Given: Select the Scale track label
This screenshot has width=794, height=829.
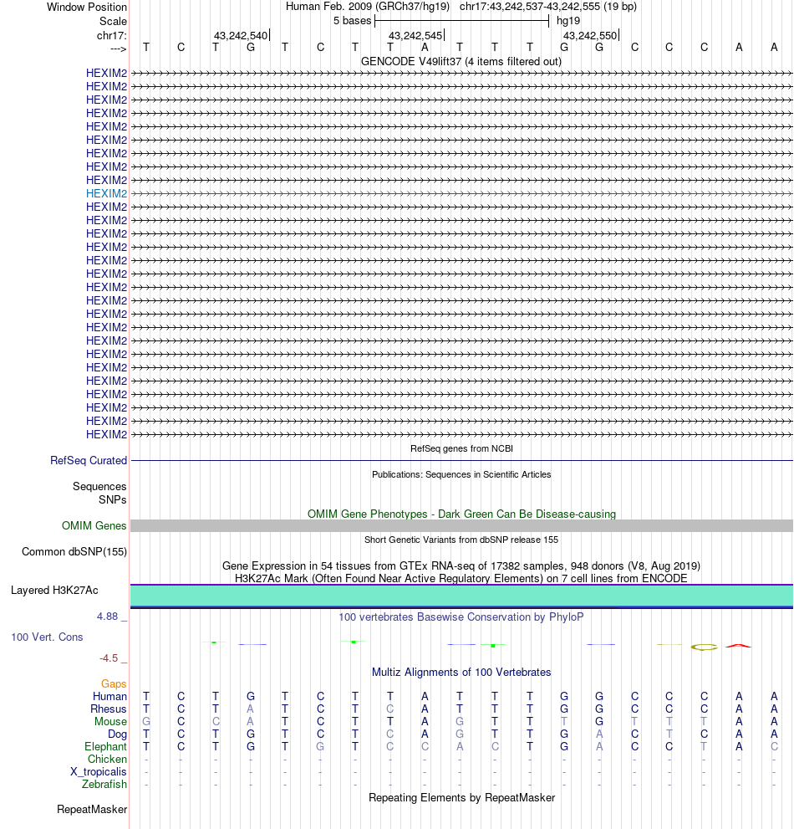Looking at the screenshot, I should tap(113, 21).
